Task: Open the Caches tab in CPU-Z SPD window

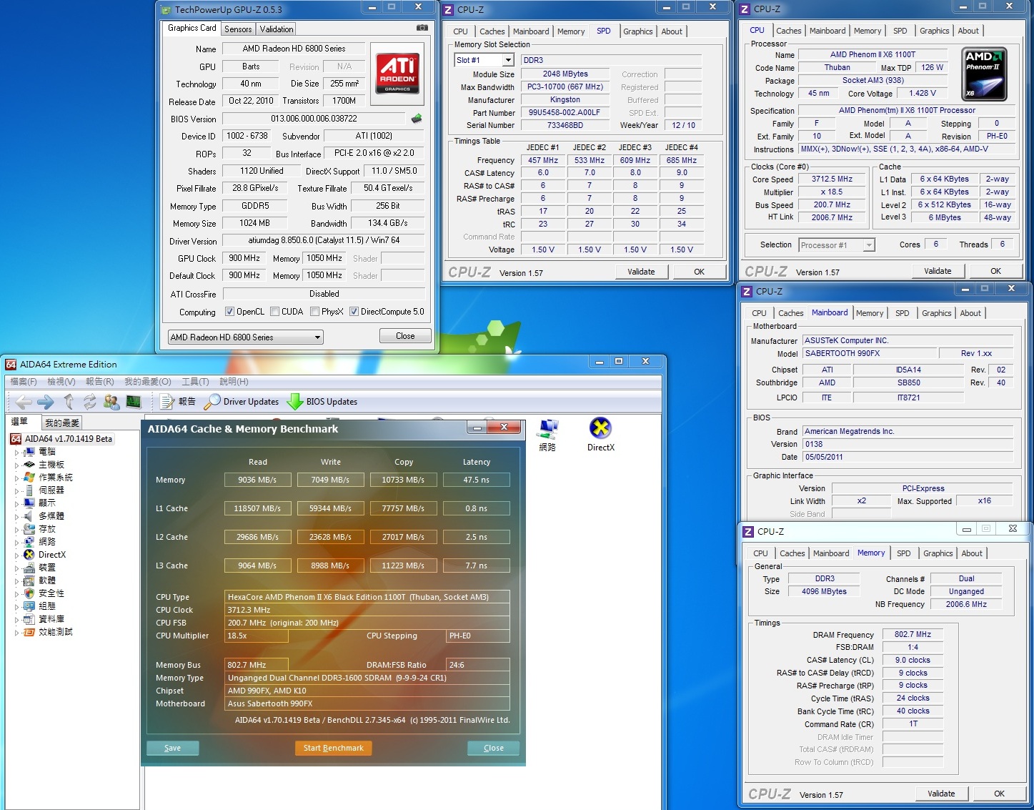Action: point(492,31)
